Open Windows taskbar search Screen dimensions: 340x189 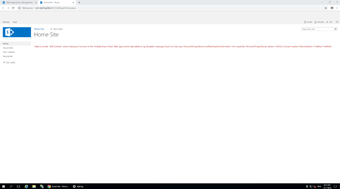point(11,186)
